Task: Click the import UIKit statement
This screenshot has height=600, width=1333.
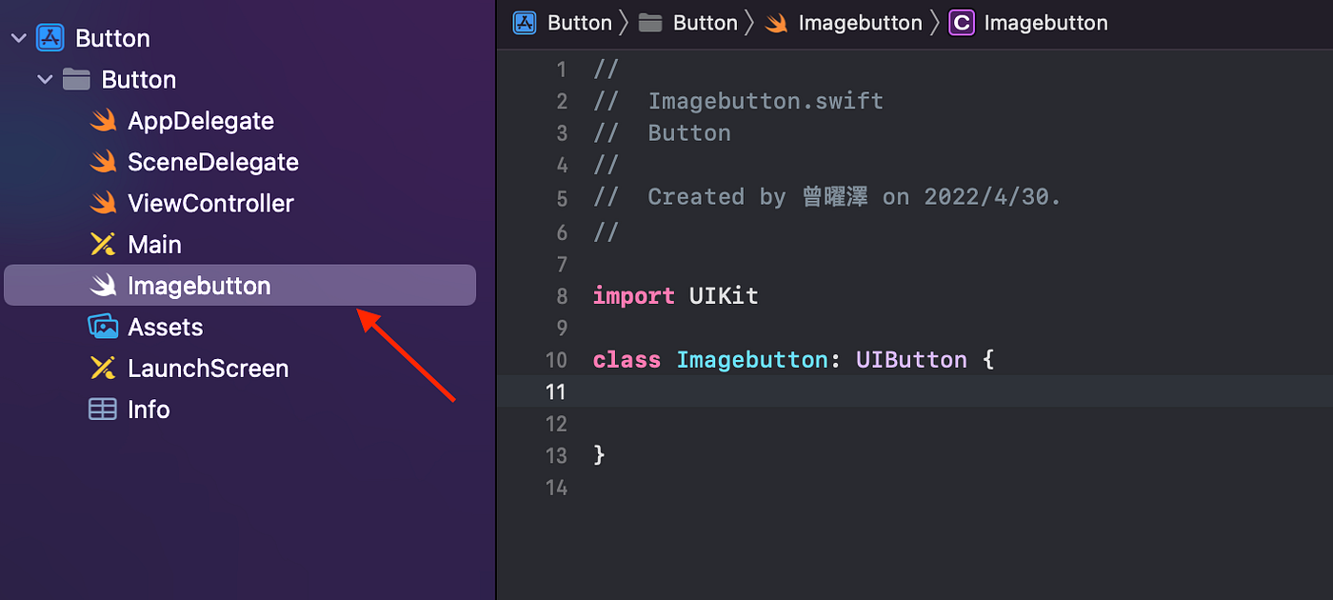Action: (674, 295)
